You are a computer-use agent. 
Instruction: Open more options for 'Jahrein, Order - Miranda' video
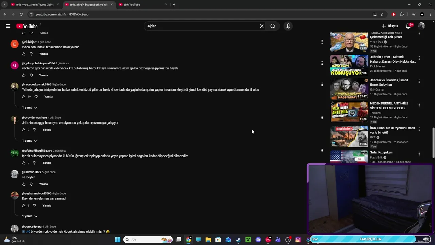419,58
